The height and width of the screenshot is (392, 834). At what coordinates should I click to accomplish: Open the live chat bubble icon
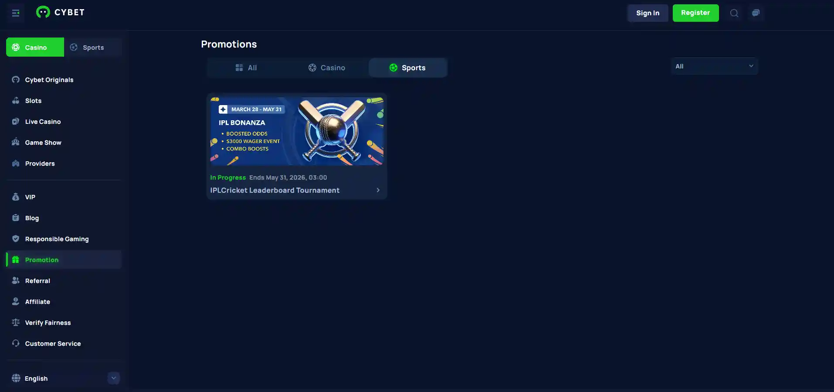point(756,13)
